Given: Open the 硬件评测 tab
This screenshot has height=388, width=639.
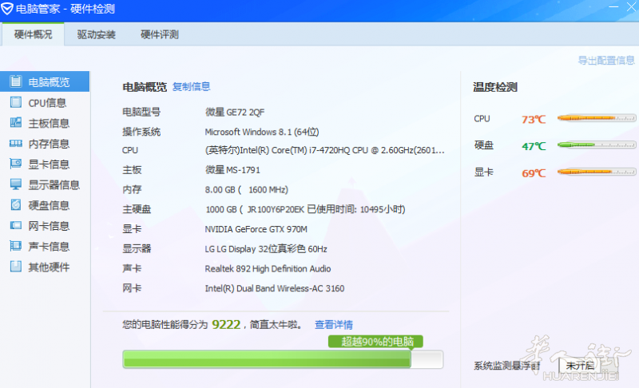Looking at the screenshot, I should (x=160, y=34).
